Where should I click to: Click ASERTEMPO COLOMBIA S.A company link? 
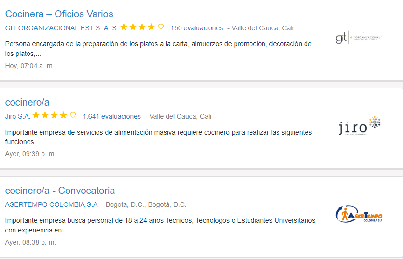pyautogui.click(x=51, y=204)
